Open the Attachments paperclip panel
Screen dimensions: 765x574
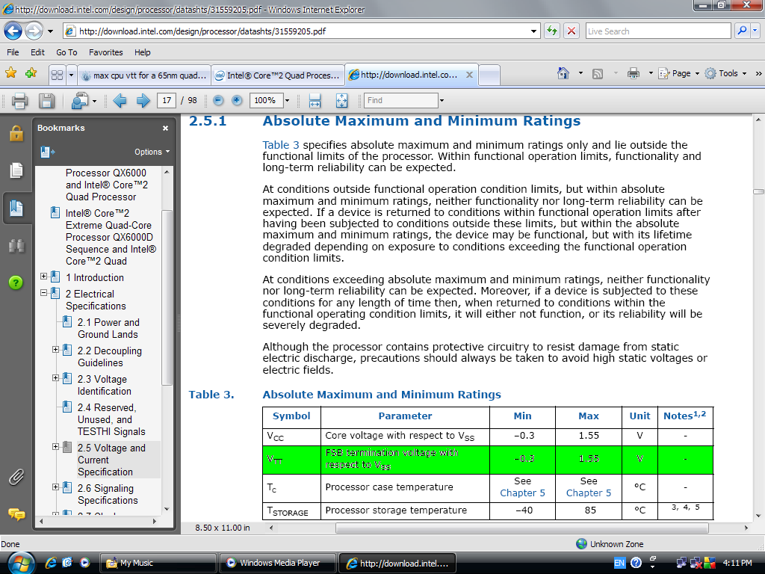coord(16,477)
